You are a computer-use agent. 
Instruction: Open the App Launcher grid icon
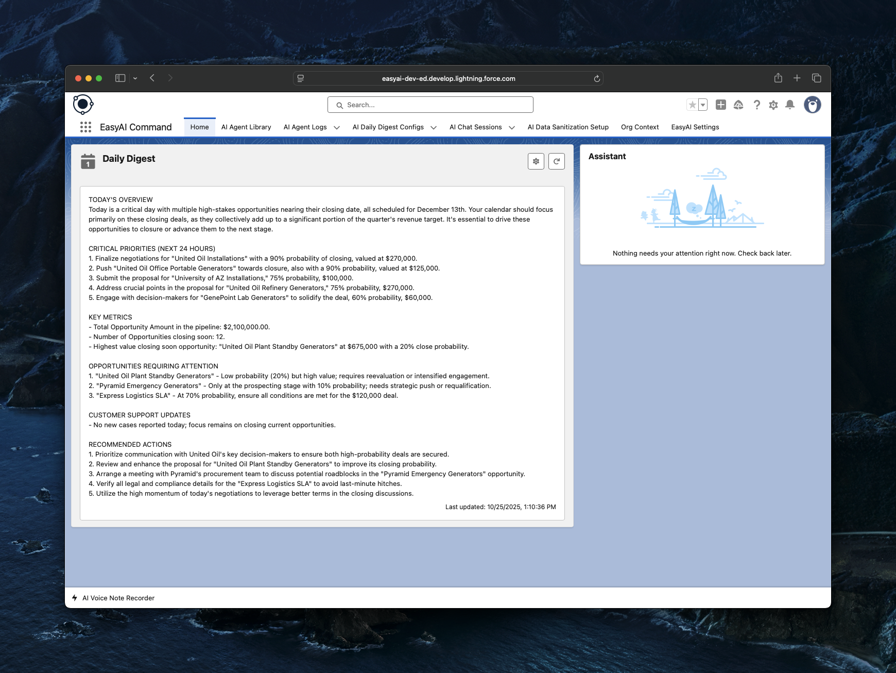pos(85,127)
